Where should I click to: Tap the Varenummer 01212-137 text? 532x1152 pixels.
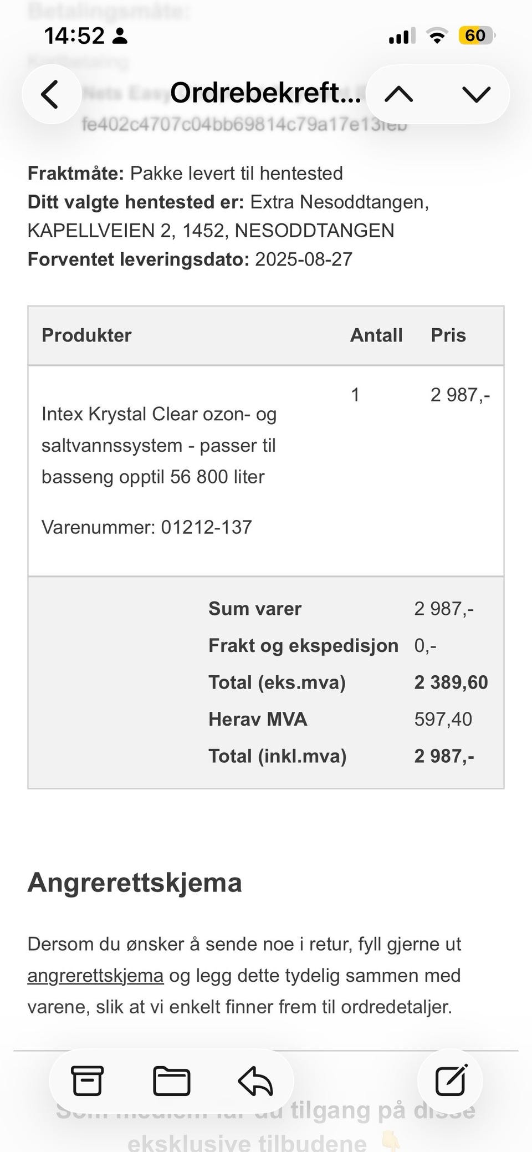pyautogui.click(x=147, y=527)
